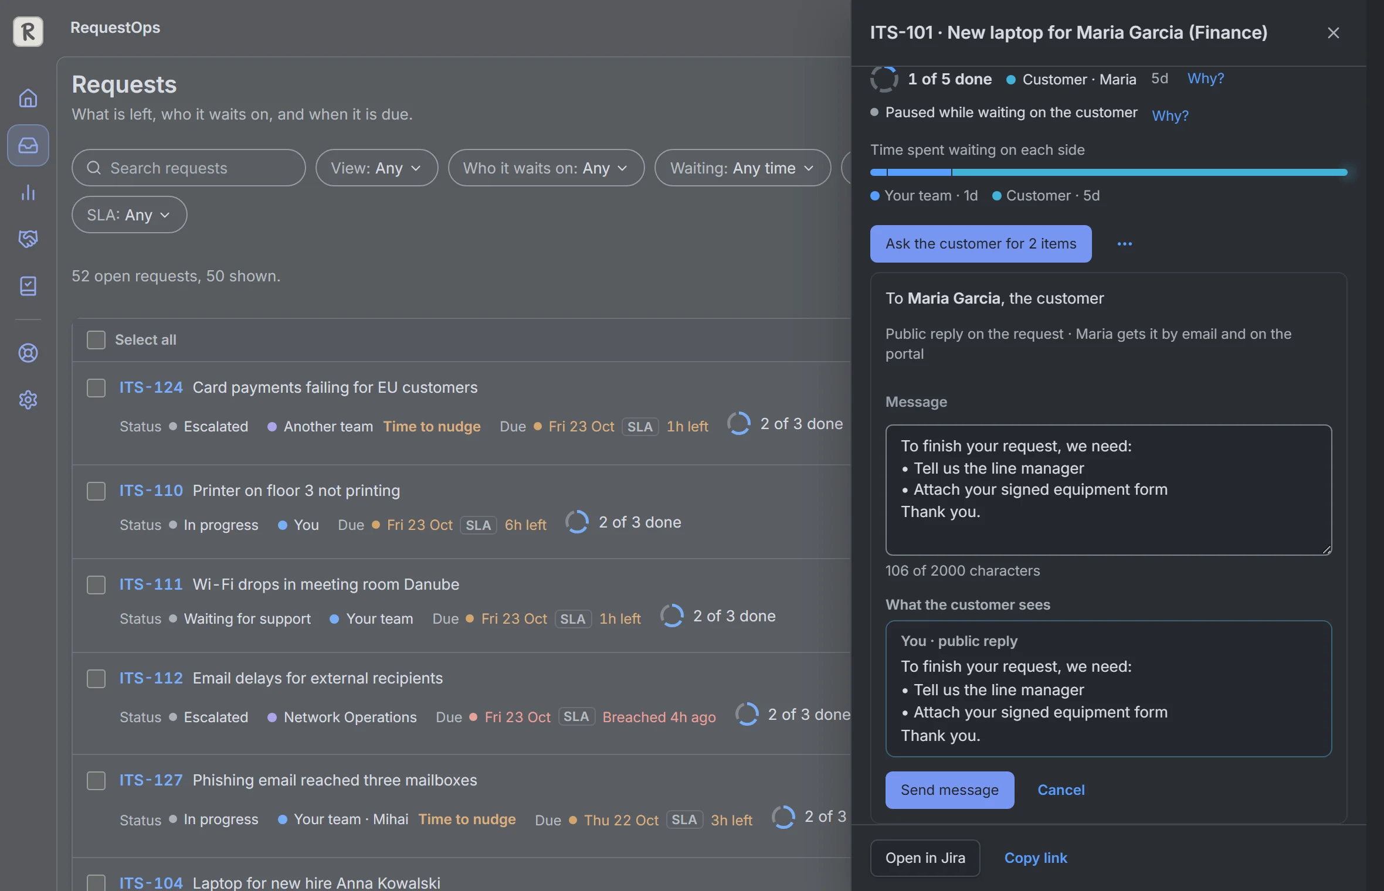Open the handshake icon in sidebar
Screen dimensions: 1384x891
tap(28, 239)
